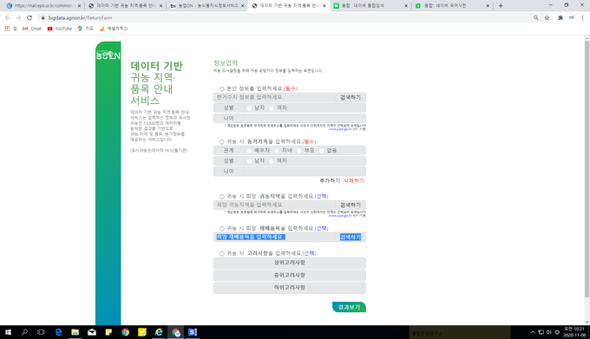The height and width of the screenshot is (339, 590).
Task: Click 희망 귀농지역 input field
Action: tap(275, 205)
